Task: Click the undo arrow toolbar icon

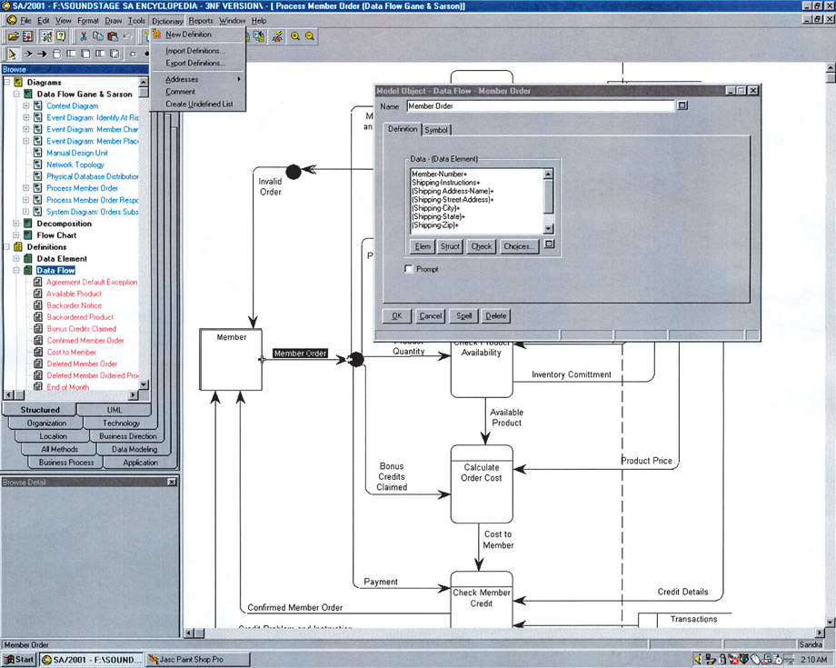Action: tap(127, 36)
